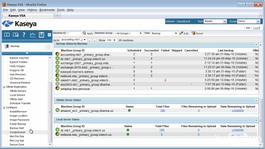This screenshot has width=265, height=149.
Task: Collapse the Offsite Replication tree node
Action: click(4, 87)
